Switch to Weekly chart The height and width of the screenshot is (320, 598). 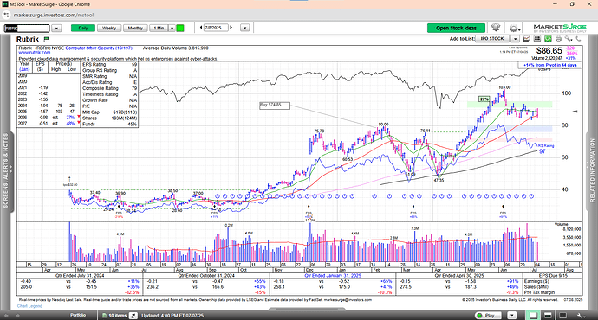[109, 29]
